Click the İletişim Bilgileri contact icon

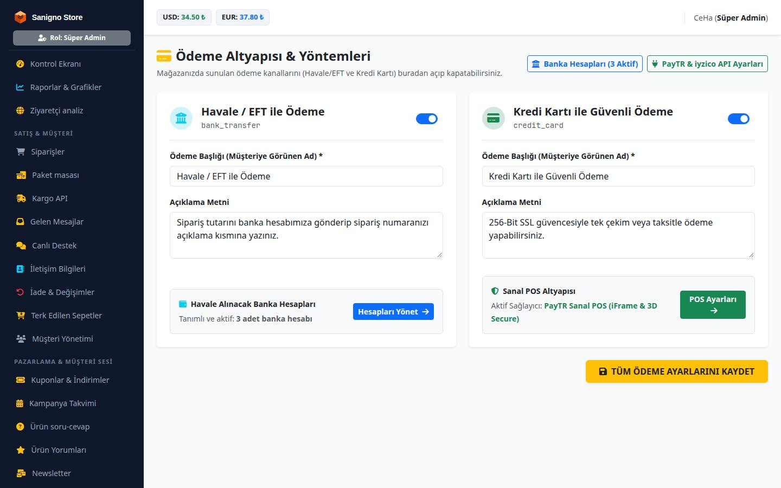[x=20, y=269]
